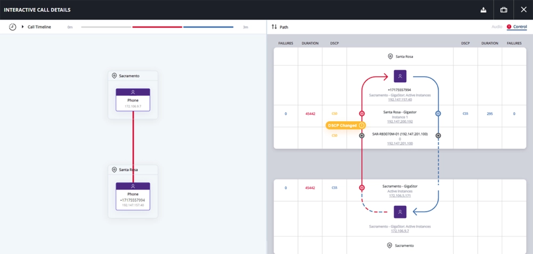Open the briefcase icon in the header
The width and height of the screenshot is (533, 254).
(503, 10)
